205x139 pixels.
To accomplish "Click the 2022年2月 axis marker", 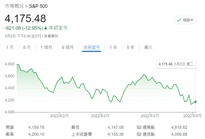I will (59, 116).
